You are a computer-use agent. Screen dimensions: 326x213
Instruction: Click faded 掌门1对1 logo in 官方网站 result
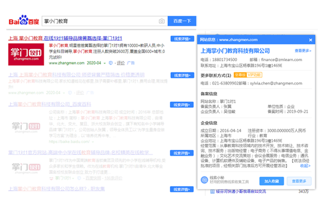pyautogui.click(x=26, y=168)
